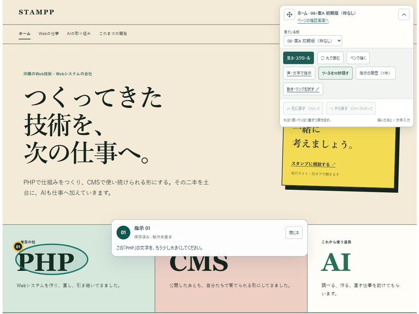Open the Webの仕事 nav tab
The height and width of the screenshot is (314, 419).
tap(48, 34)
